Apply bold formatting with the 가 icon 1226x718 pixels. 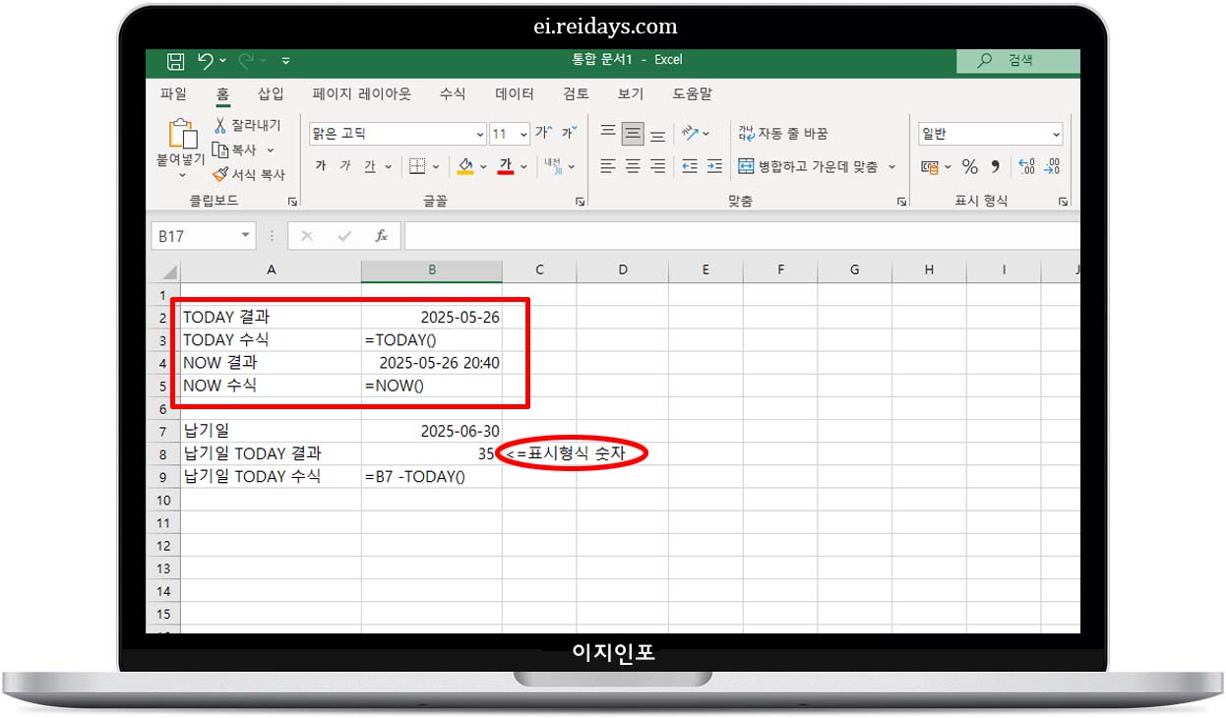[320, 165]
